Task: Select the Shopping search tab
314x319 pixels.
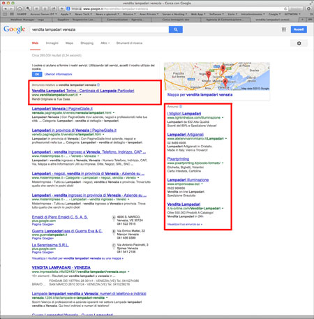Action: 87,43
